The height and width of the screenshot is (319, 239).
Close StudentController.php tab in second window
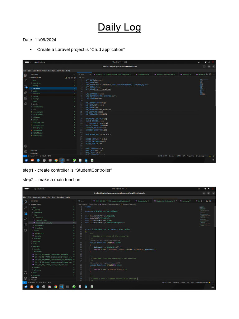tap(176, 201)
